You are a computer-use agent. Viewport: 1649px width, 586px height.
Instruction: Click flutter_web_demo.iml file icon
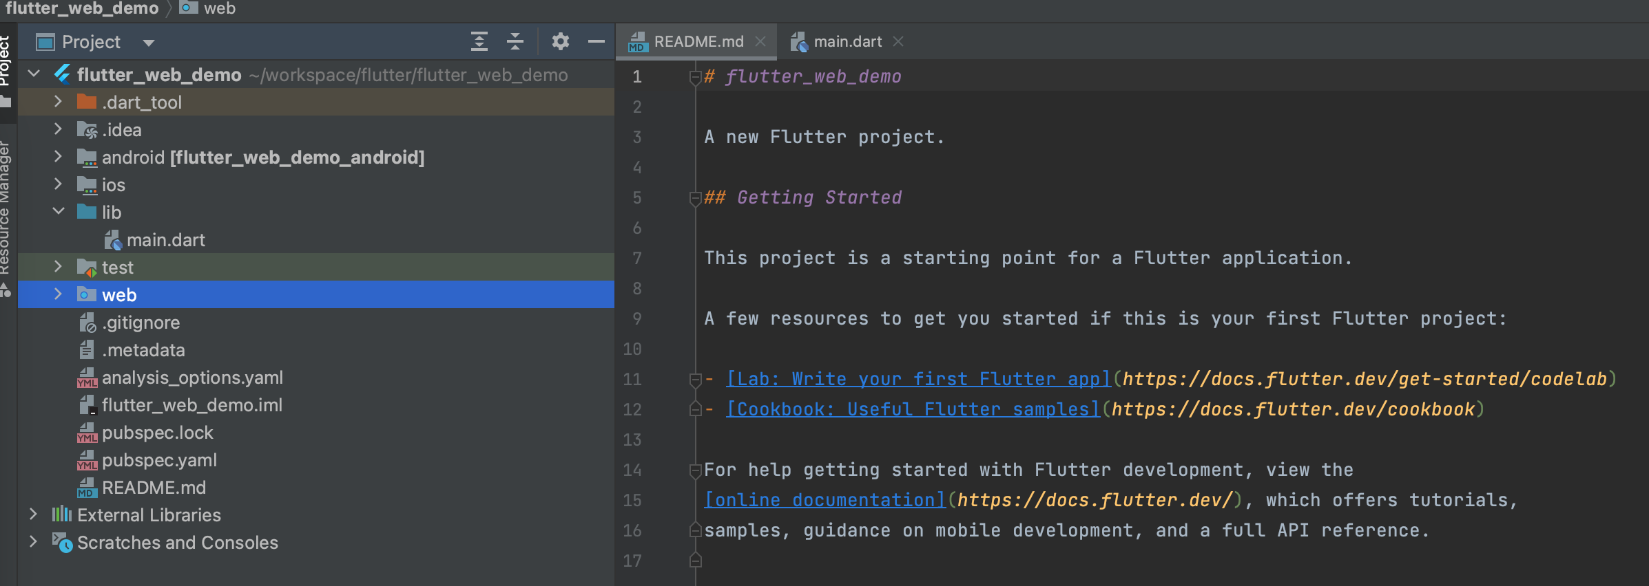[87, 405]
